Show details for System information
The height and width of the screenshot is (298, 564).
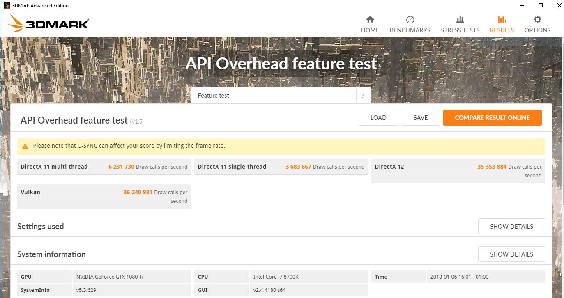pyautogui.click(x=511, y=254)
